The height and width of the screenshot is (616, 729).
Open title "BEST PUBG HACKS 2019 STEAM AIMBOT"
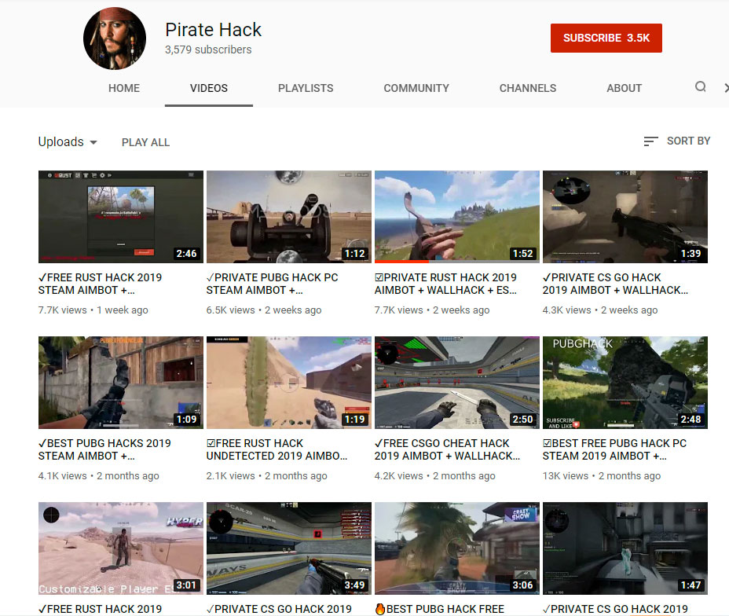point(104,449)
